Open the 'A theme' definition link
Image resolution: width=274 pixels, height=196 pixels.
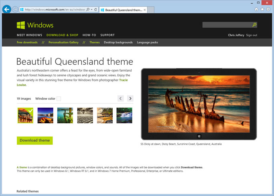tap(22, 167)
